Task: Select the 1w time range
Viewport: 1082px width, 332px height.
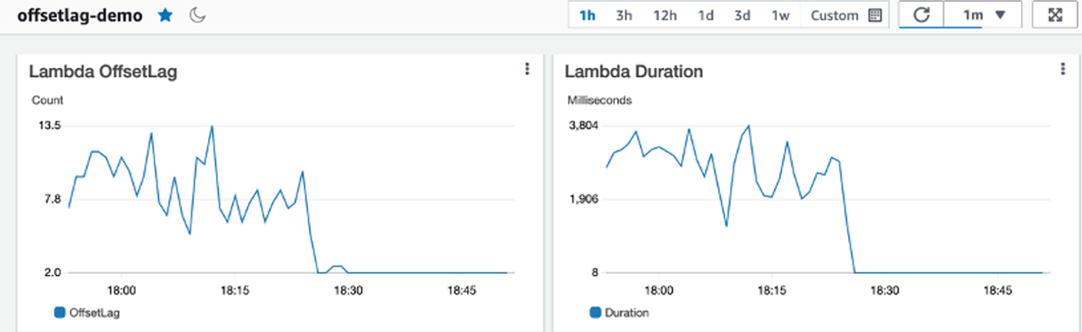Action: pyautogui.click(x=780, y=15)
